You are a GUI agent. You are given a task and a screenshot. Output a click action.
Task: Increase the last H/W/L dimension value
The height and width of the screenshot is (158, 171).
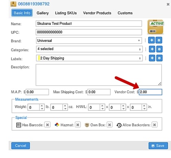144,105
